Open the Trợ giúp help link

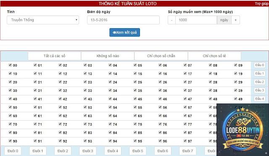pos(262,4)
